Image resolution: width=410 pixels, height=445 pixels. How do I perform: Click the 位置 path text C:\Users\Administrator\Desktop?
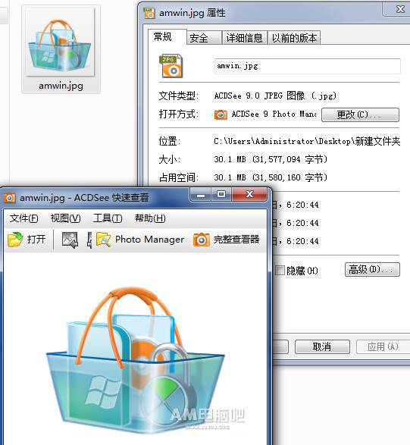307,141
